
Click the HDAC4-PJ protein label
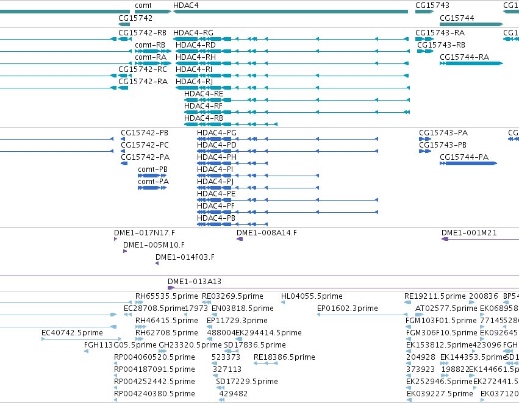(215, 182)
